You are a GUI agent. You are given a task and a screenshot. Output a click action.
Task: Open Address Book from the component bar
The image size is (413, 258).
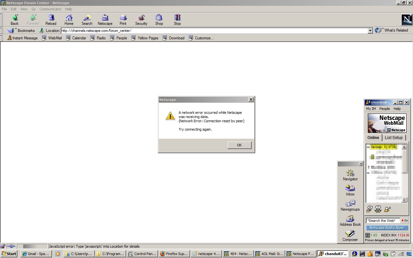[350, 220]
